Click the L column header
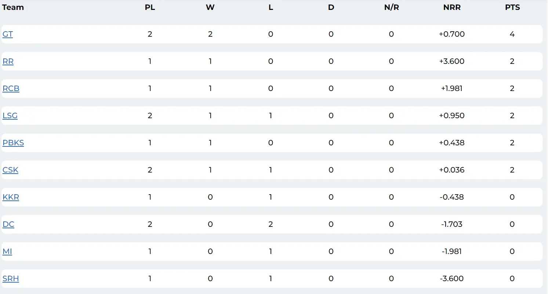This screenshot has height=294, width=548. [x=271, y=7]
